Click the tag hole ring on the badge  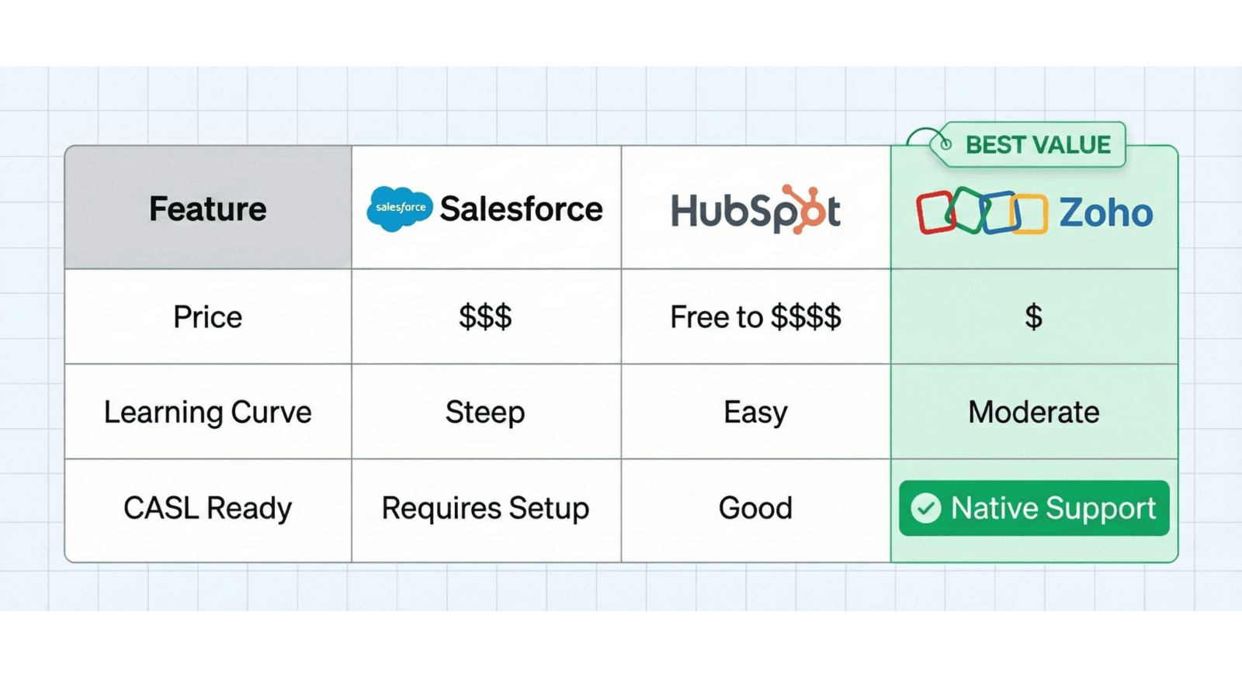tap(945, 144)
